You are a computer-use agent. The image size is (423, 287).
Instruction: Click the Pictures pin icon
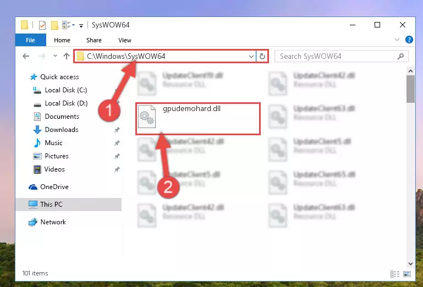(117, 157)
